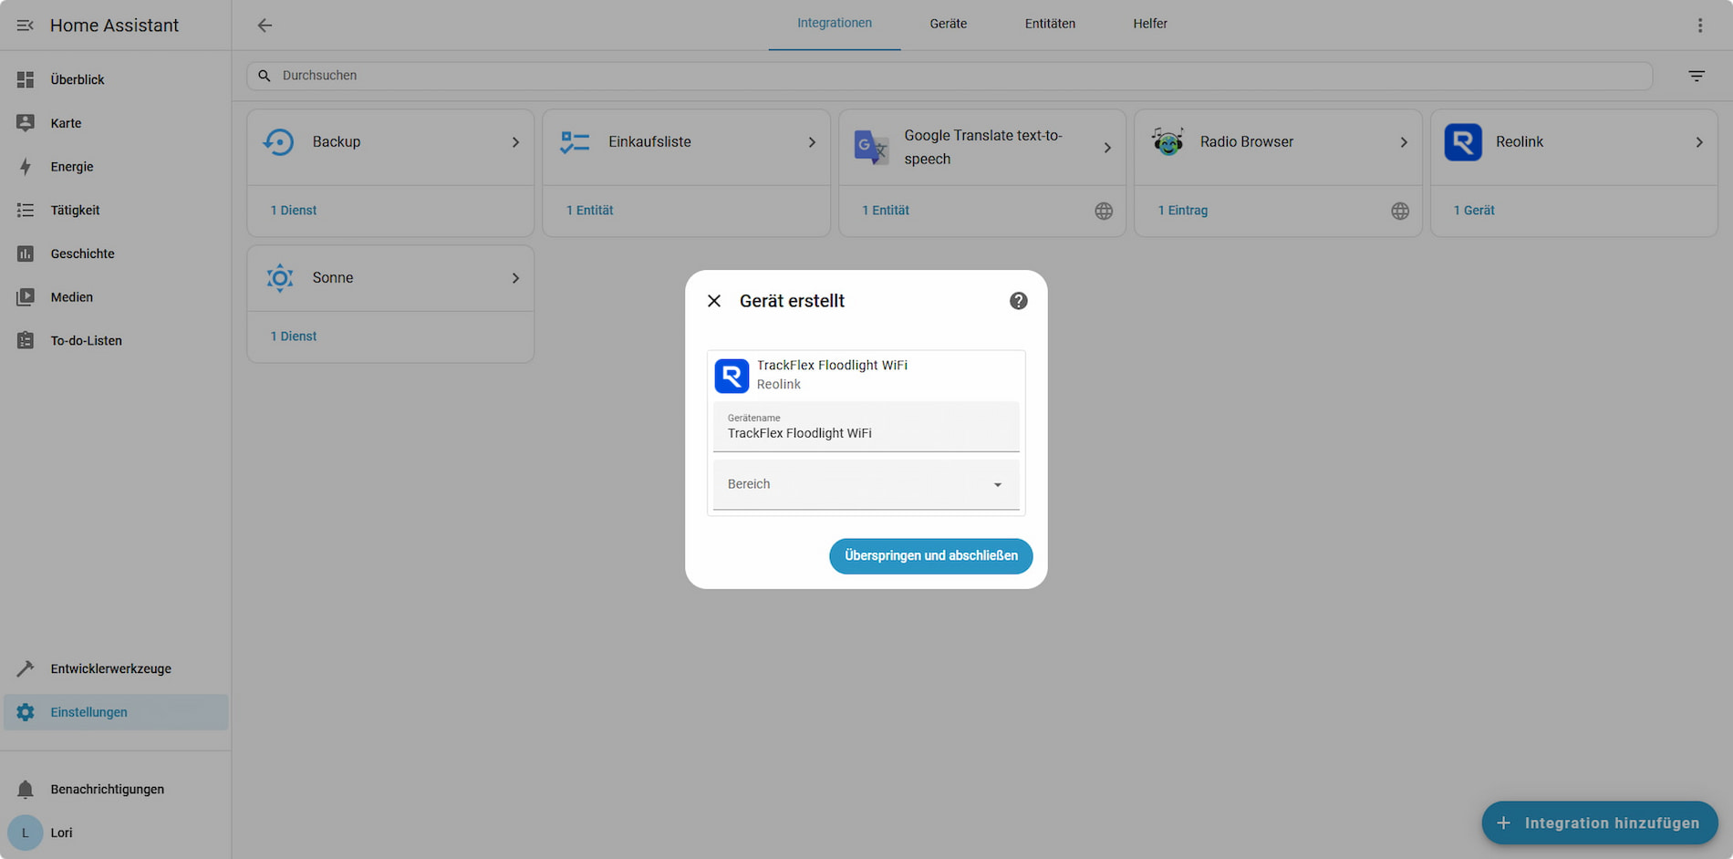Open Entwicklerwerkzeuge in the sidebar
The height and width of the screenshot is (859, 1733).
tap(116, 668)
